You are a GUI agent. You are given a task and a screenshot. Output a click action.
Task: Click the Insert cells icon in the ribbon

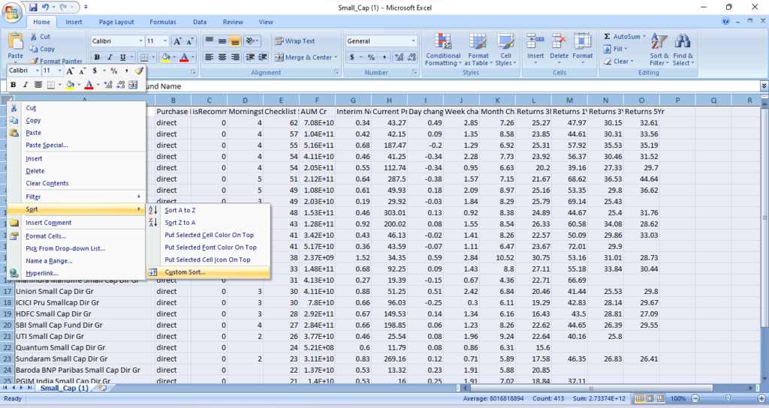[535, 42]
